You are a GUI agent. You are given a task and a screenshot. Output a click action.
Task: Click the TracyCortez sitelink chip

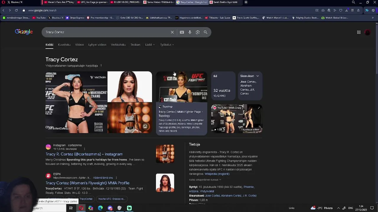point(86,199)
